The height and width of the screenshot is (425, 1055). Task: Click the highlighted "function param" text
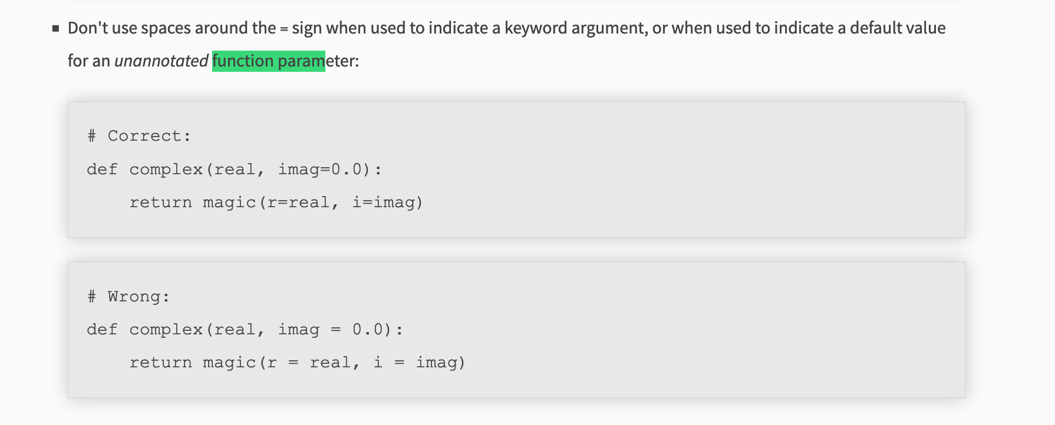coord(268,61)
